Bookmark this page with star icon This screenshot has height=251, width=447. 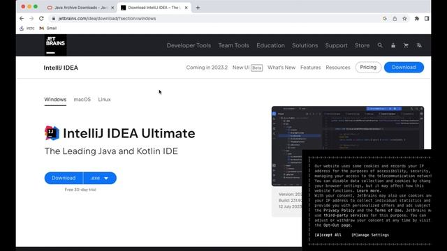click(x=404, y=19)
